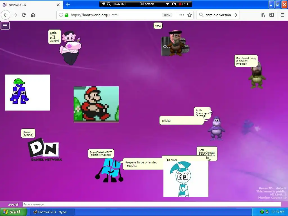Open a new browser tab
This screenshot has height=216, width=288.
click(68, 4)
